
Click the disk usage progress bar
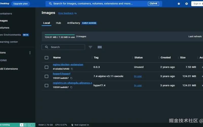(60, 35)
